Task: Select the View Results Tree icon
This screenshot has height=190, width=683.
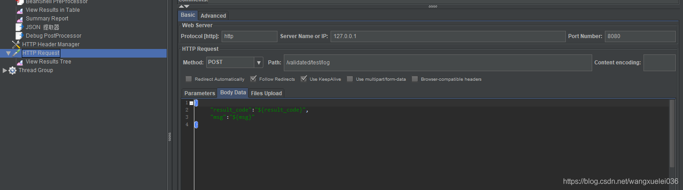Action: click(20, 62)
